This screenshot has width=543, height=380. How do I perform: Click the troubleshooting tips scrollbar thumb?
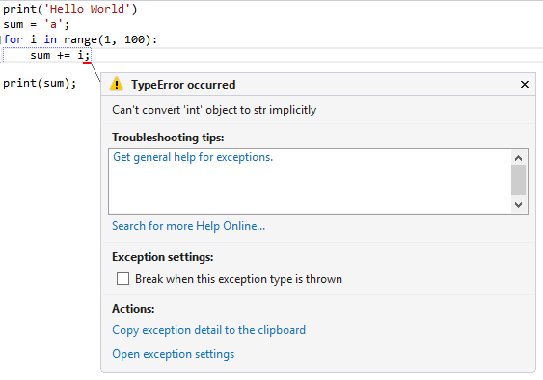[x=518, y=180]
